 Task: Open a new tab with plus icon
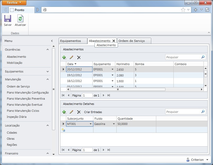click(x=196, y=10)
